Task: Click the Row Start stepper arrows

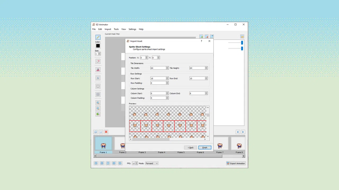Action: click(x=167, y=78)
